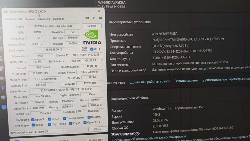Click the Lookup button
This screenshot has height=141, width=250.
pyautogui.click(x=92, y=26)
